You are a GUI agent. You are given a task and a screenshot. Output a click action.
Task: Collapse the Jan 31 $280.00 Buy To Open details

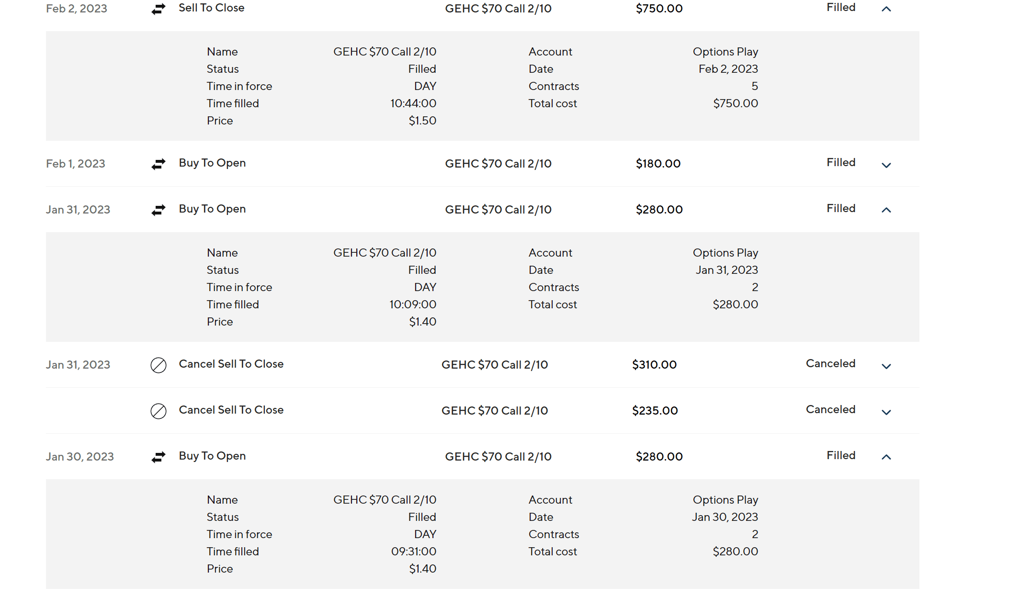coord(886,210)
